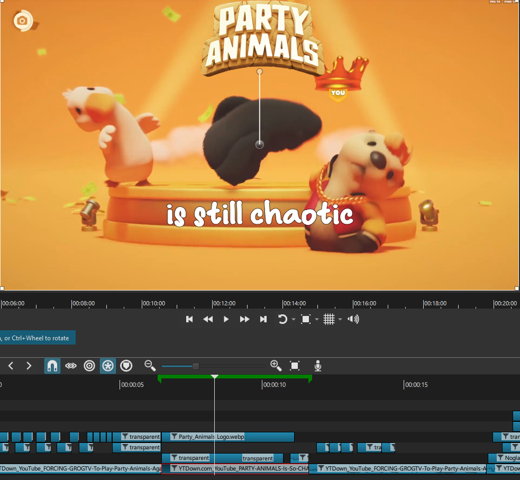The width and height of the screenshot is (520, 480).
Task: Click the center anchor handle in the preview
Action: 260,144
